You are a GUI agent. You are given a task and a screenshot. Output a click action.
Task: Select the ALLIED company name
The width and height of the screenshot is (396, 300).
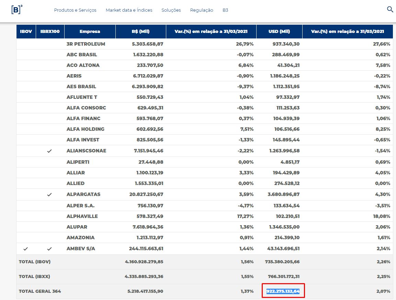[76, 183]
